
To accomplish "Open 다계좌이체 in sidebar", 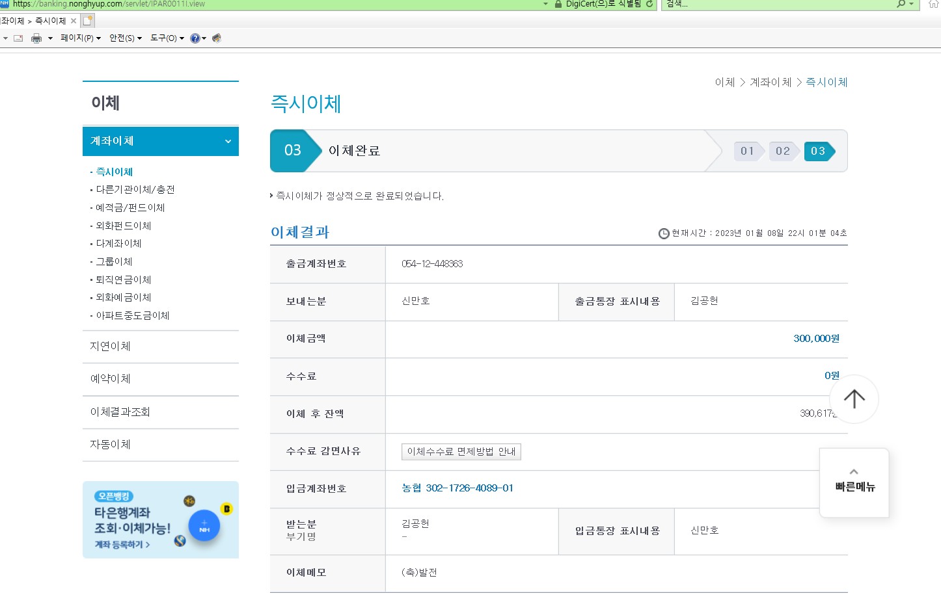I will point(118,243).
